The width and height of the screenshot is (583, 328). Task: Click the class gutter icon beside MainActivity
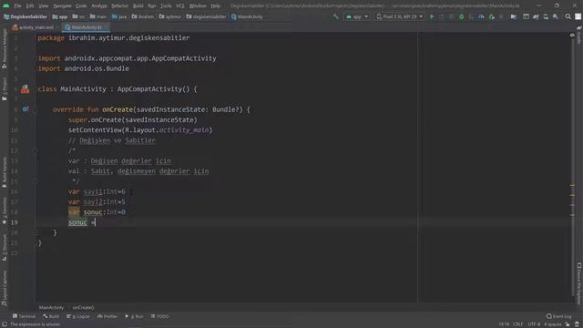(x=25, y=89)
